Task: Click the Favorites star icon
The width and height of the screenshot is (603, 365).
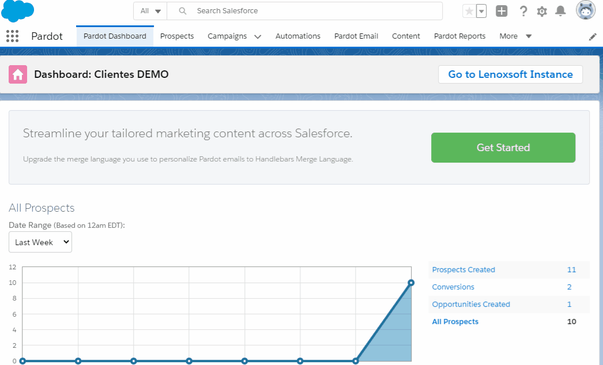Action: click(x=469, y=11)
